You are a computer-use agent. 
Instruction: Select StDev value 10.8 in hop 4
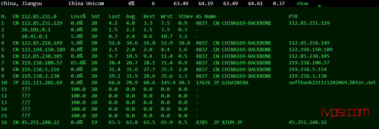coord(184,43)
